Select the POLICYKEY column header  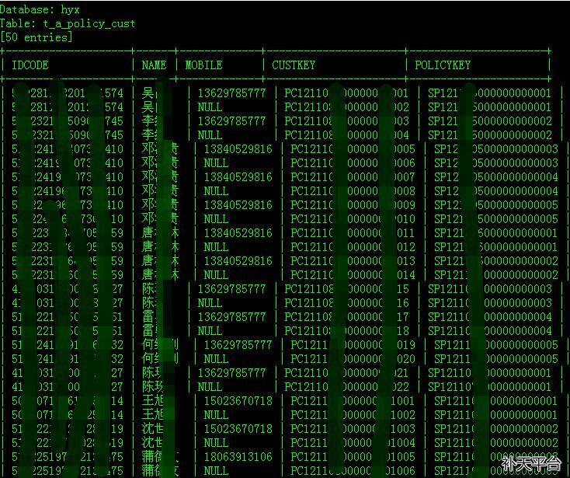pos(443,65)
